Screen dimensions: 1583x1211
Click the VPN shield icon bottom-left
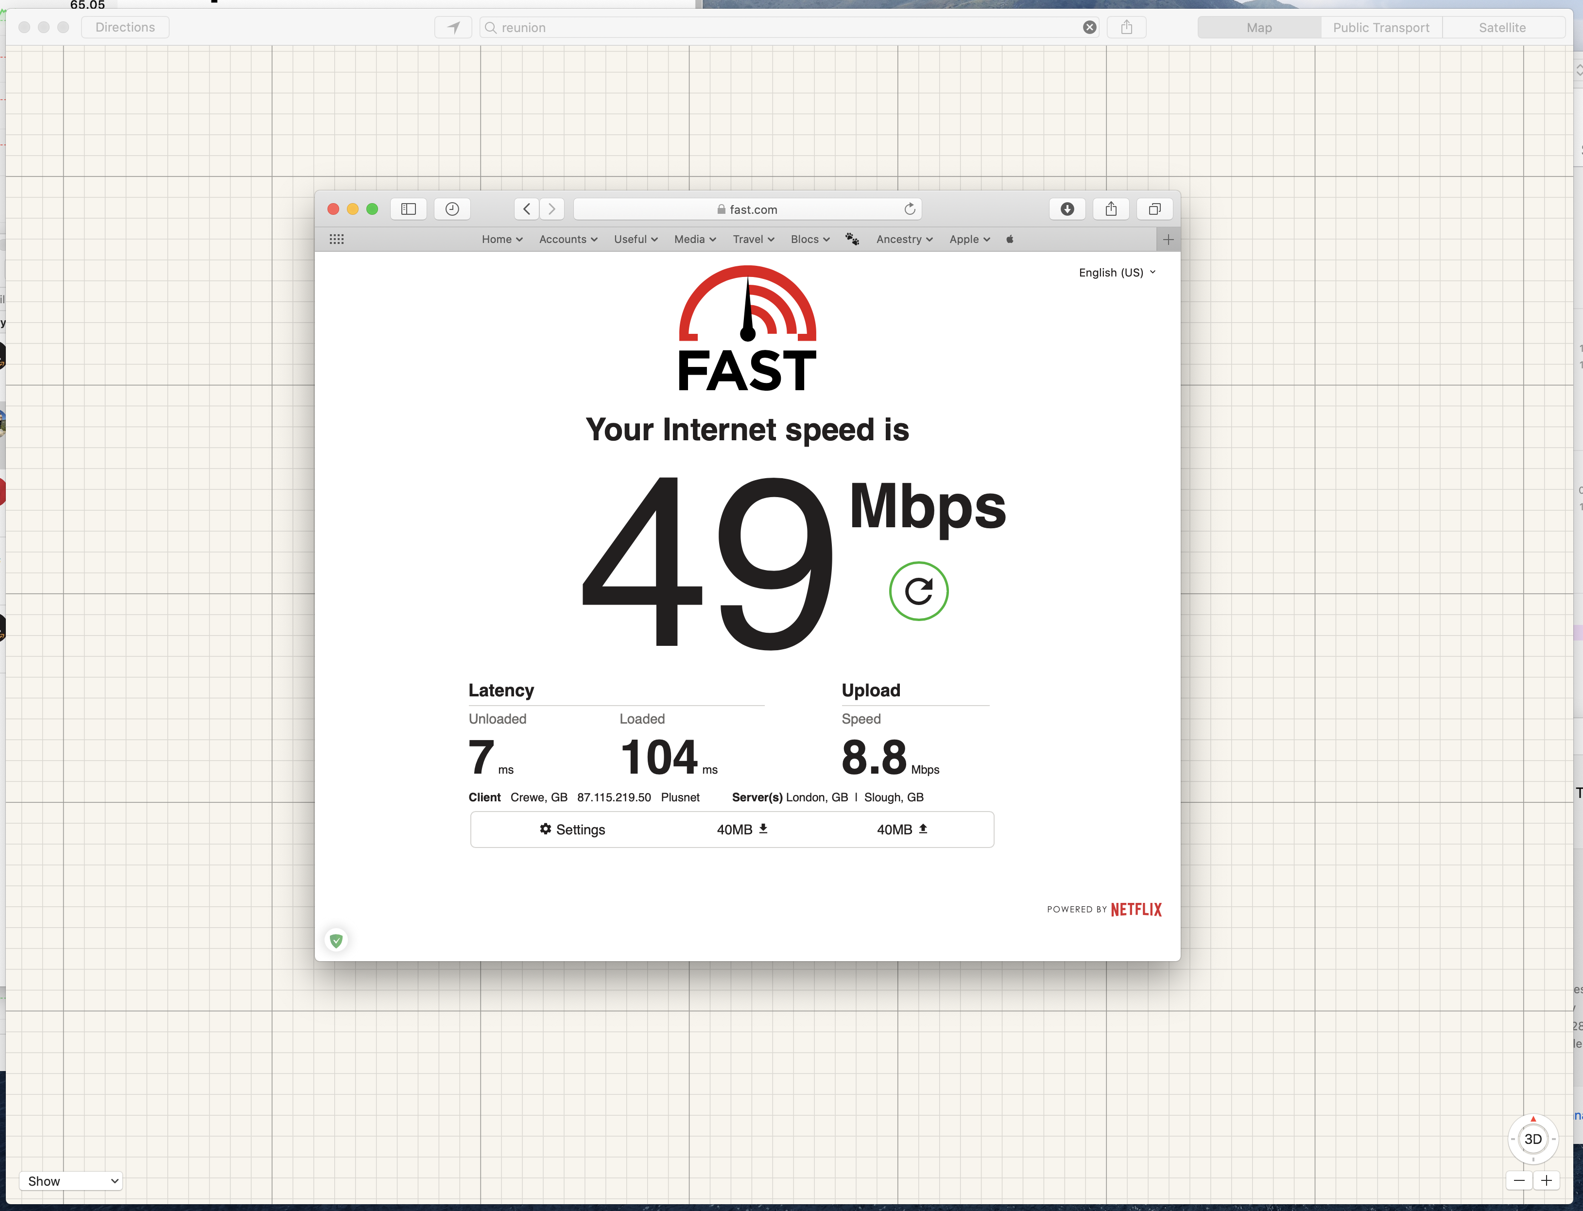pos(336,939)
